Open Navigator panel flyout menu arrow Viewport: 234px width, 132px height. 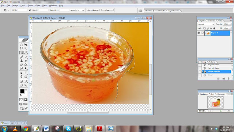pyautogui.click(x=232, y=94)
